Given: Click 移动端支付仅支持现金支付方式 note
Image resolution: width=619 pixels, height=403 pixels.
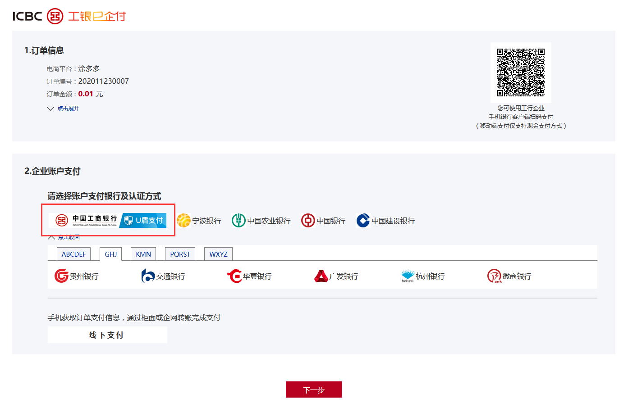Looking at the screenshot, I should [521, 126].
